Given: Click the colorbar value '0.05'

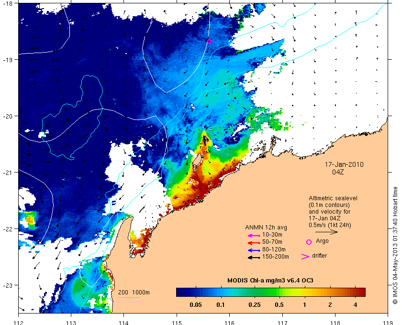Looking at the screenshot, I should 195,305.
